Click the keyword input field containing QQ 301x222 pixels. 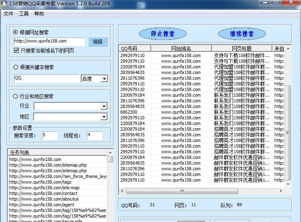point(46,78)
